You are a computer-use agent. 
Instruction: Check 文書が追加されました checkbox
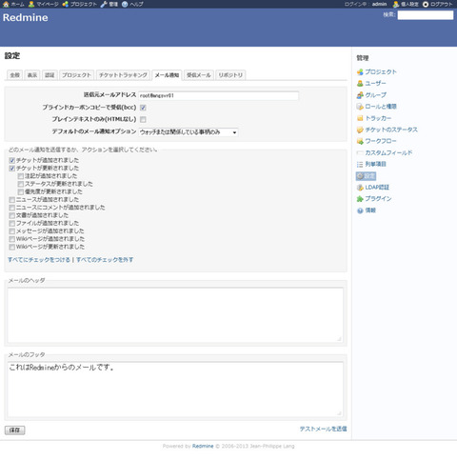click(x=12, y=215)
